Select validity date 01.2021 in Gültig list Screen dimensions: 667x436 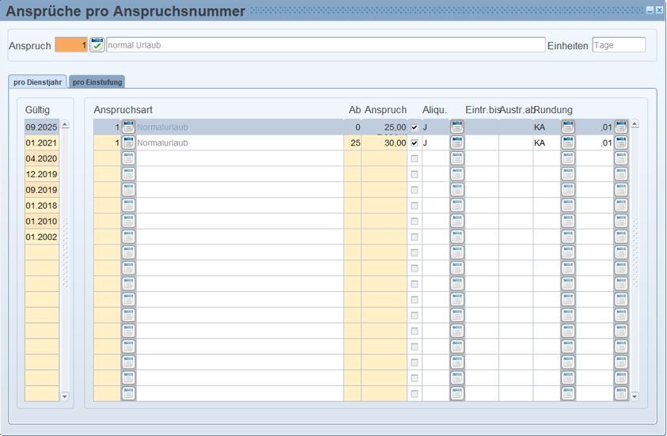point(41,142)
